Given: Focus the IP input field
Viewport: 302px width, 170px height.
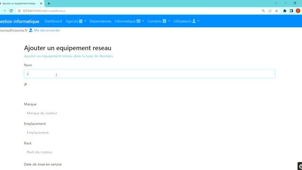Looking at the screenshot, I should point(150,93).
